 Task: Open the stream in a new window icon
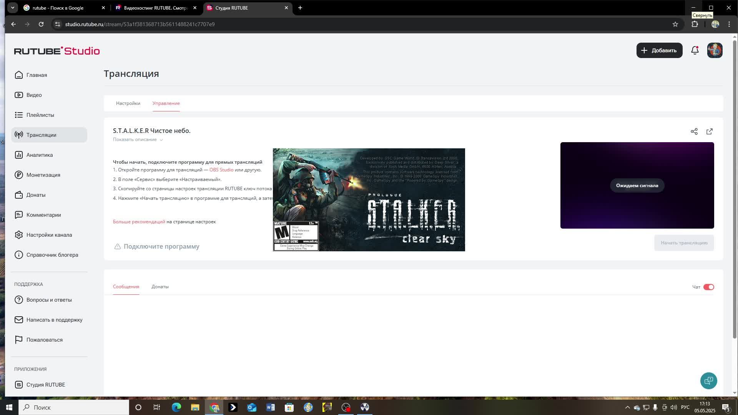click(x=709, y=131)
